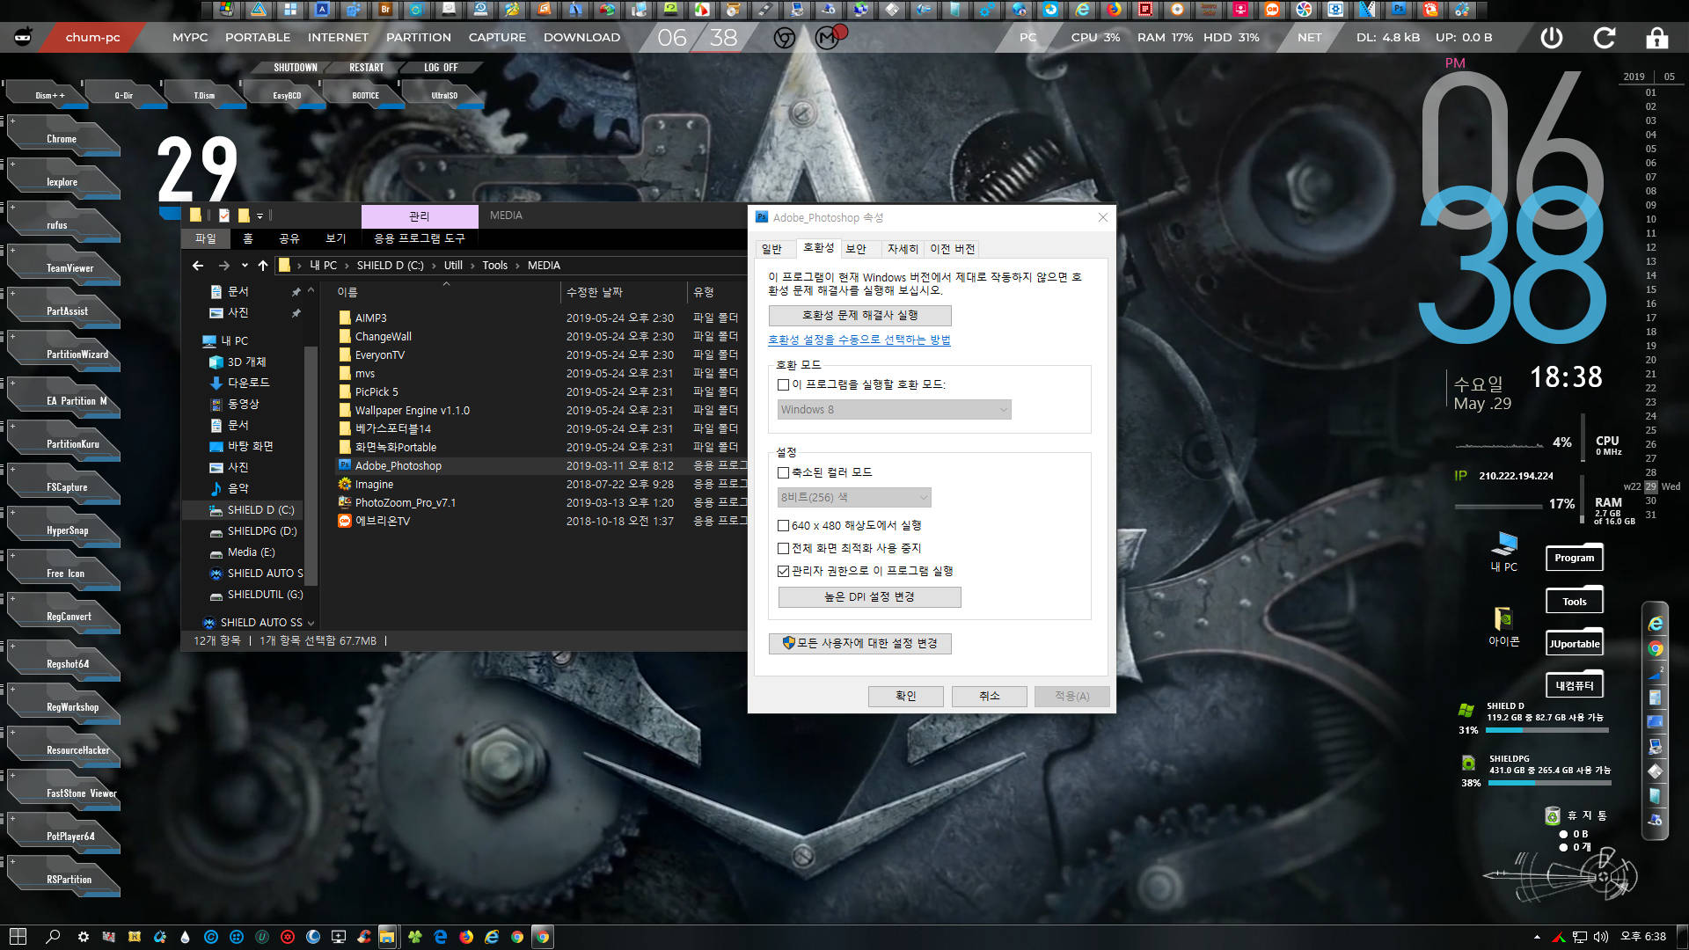Switch to the 일반 tab in properties dialog
The image size is (1689, 950).
(x=771, y=249)
